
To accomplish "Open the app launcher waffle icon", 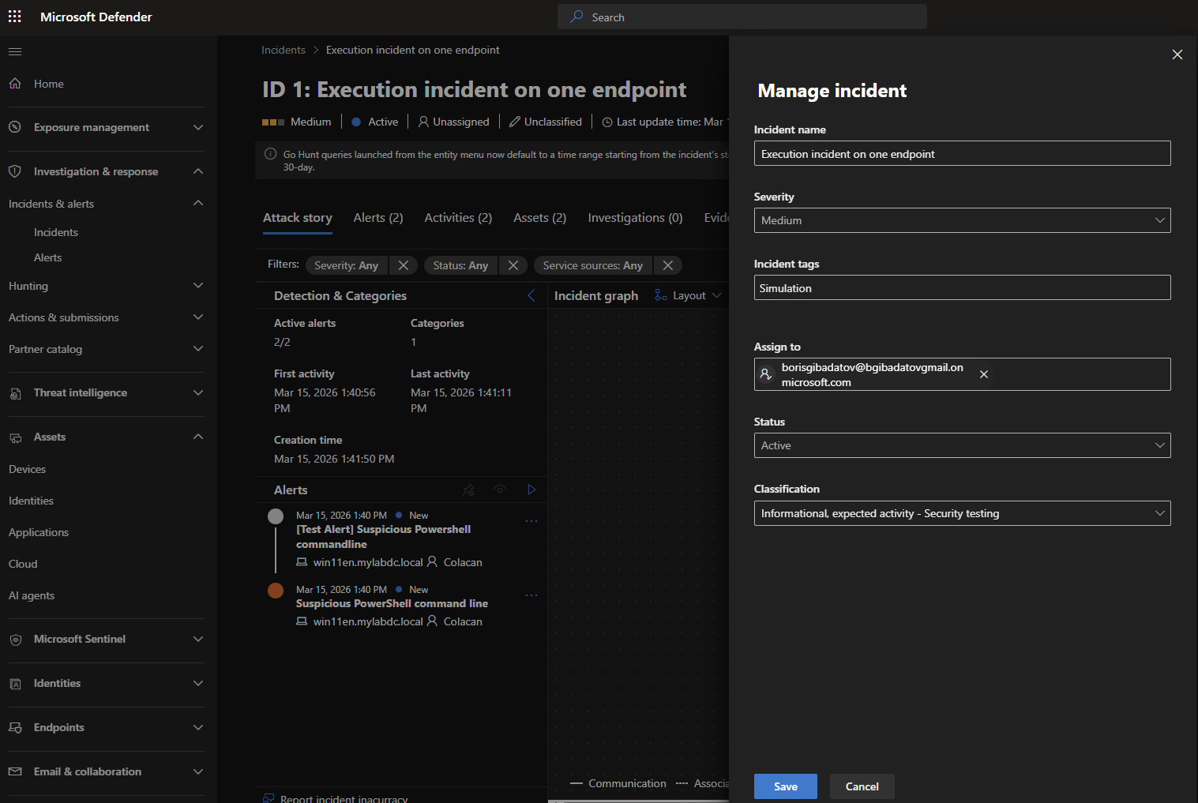I will coord(15,17).
